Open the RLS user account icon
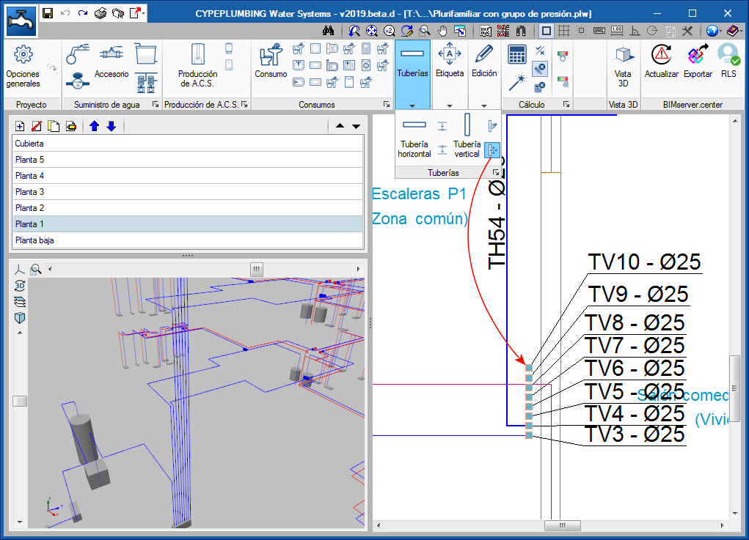The height and width of the screenshot is (540, 749). (x=728, y=62)
